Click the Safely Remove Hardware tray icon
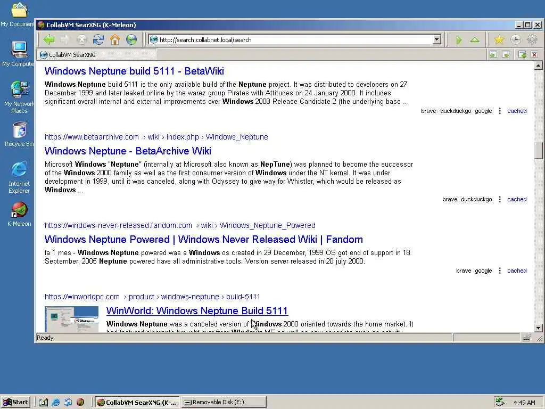 tap(499, 402)
